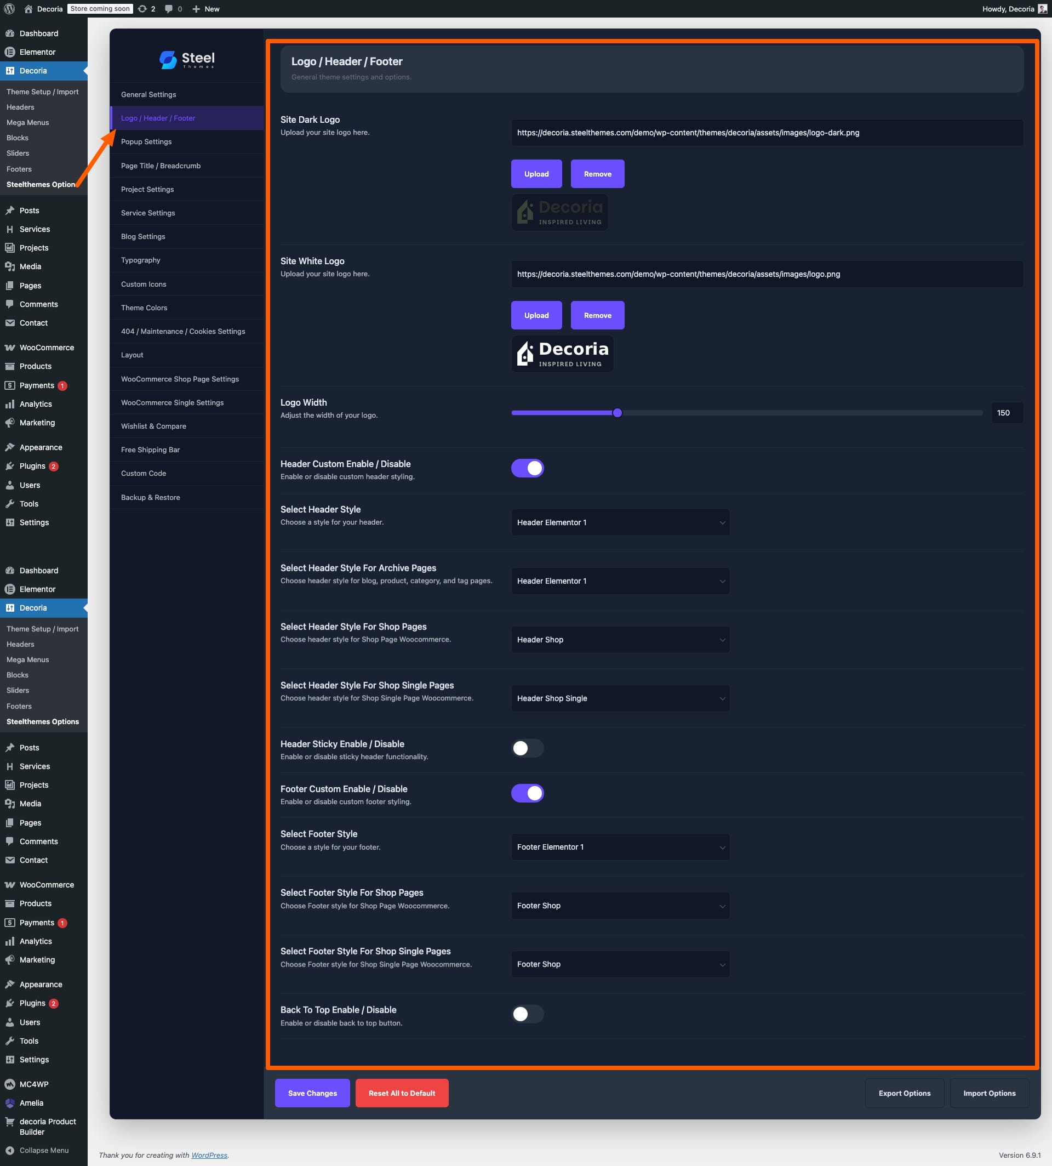Enable the Header Sticky toggle
1052x1166 pixels.
click(527, 748)
